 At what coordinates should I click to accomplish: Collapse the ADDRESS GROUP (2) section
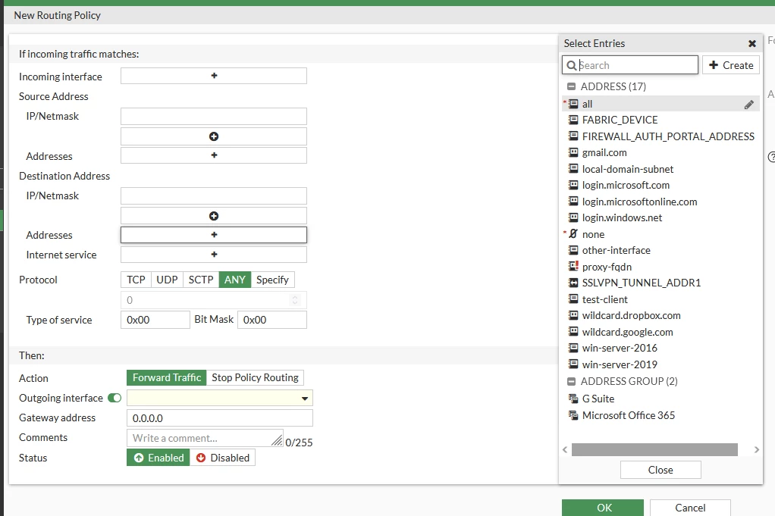(571, 381)
